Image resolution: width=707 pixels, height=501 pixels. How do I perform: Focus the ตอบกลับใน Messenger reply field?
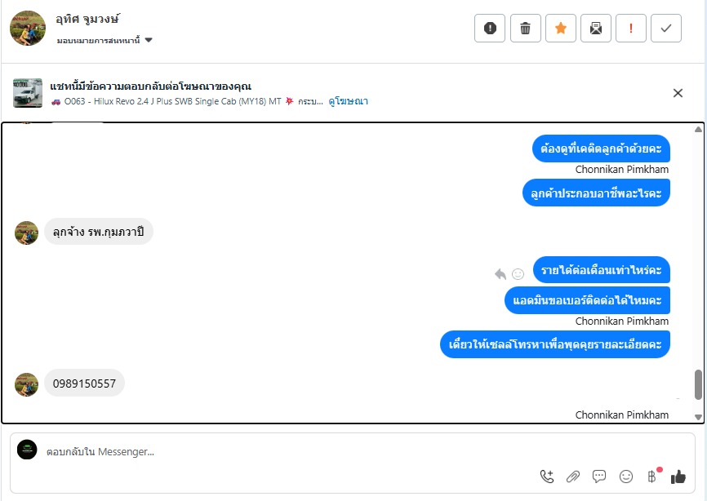click(x=288, y=452)
